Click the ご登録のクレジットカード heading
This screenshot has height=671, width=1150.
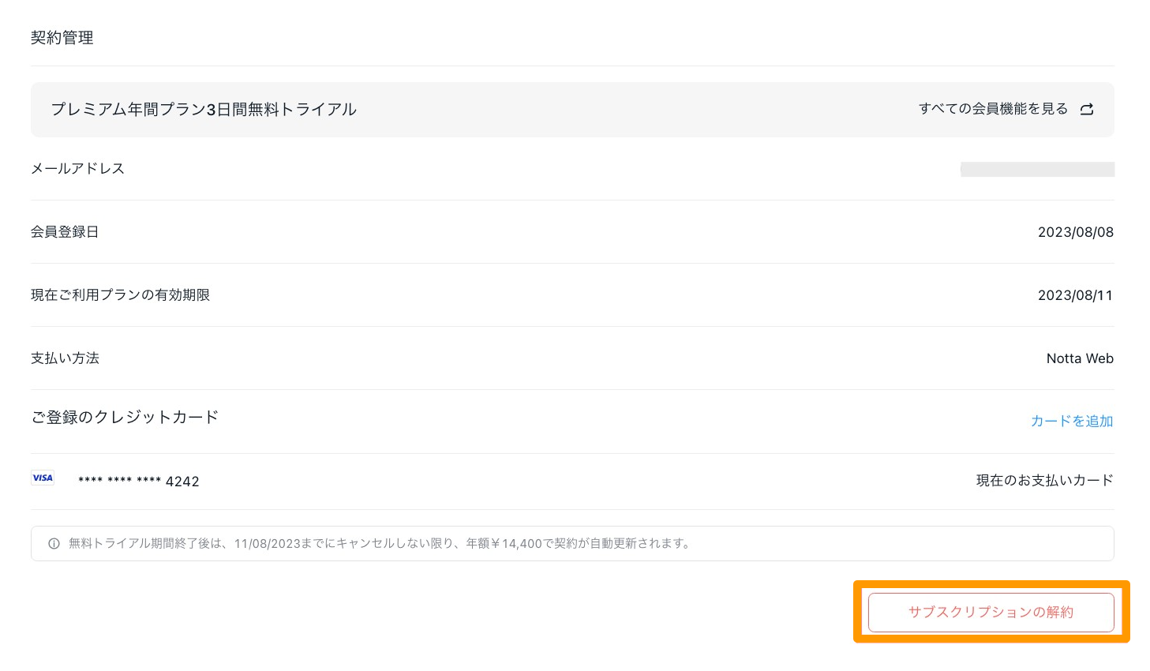click(x=125, y=418)
